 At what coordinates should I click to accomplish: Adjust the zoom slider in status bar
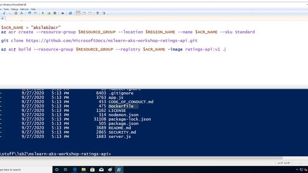pyautogui.click(x=300, y=163)
